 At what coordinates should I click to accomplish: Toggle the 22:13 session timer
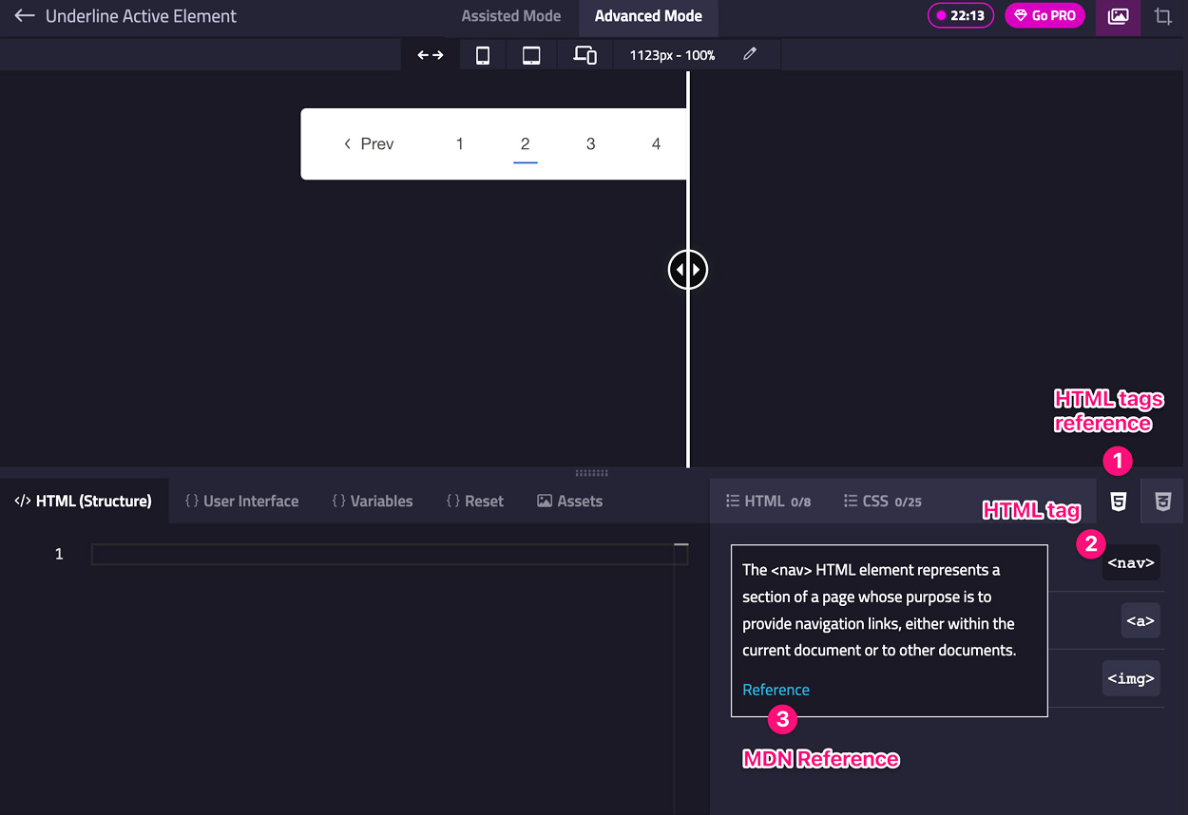(960, 15)
